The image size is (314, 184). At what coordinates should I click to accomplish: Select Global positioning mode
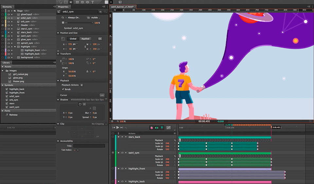coord(73,39)
